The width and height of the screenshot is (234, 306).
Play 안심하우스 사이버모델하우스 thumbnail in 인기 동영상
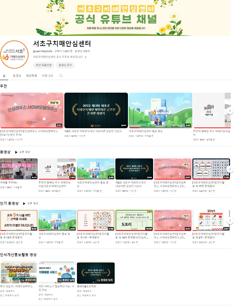click(x=173, y=220)
